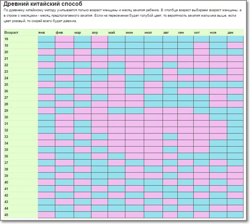This screenshot has height=224, width=250.
Task: Click age row label 41
Action: [6, 189]
